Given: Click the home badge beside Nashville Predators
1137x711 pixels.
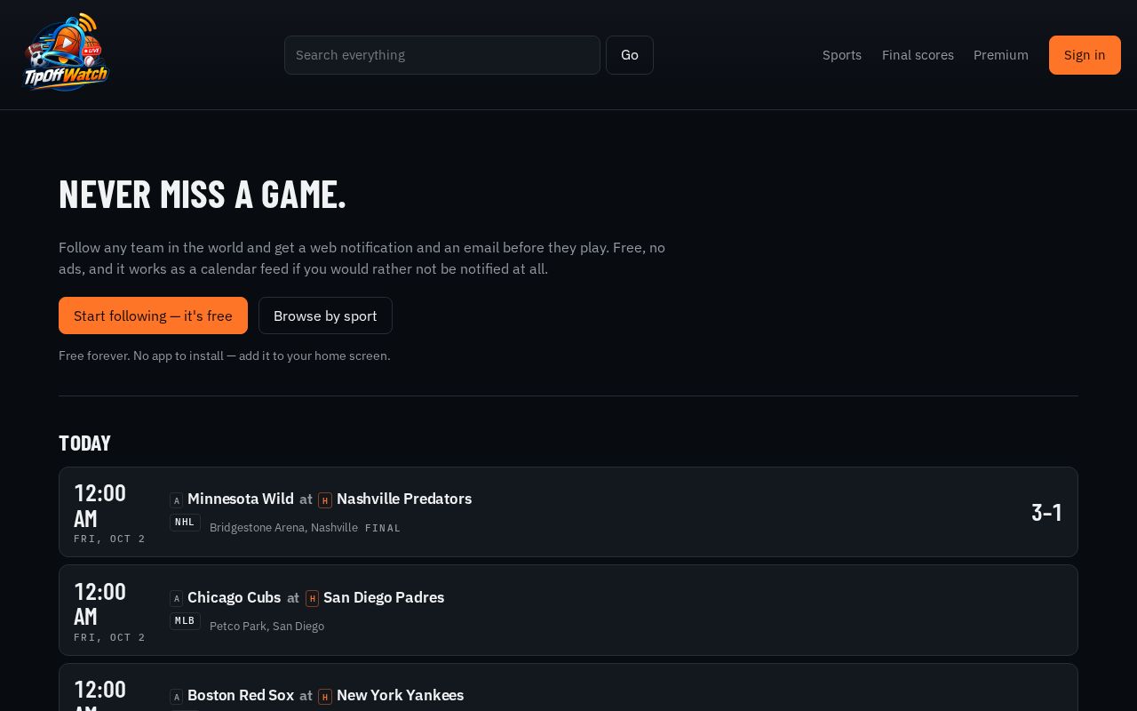Looking at the screenshot, I should point(325,500).
